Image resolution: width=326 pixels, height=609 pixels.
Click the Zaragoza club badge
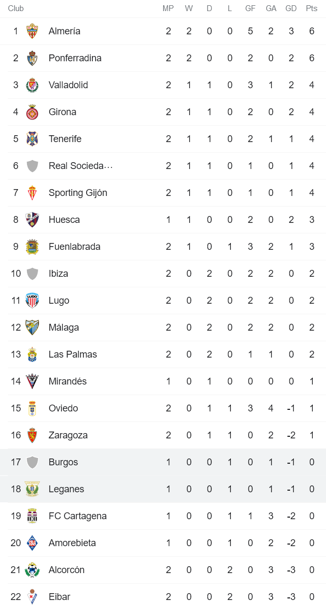click(x=33, y=435)
